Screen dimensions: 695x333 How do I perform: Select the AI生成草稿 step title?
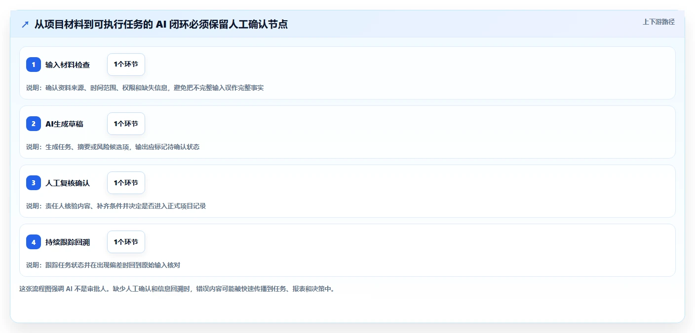point(64,124)
